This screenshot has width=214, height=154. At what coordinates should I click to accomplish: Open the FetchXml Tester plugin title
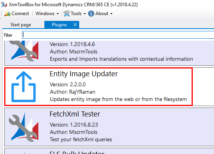click(75, 114)
